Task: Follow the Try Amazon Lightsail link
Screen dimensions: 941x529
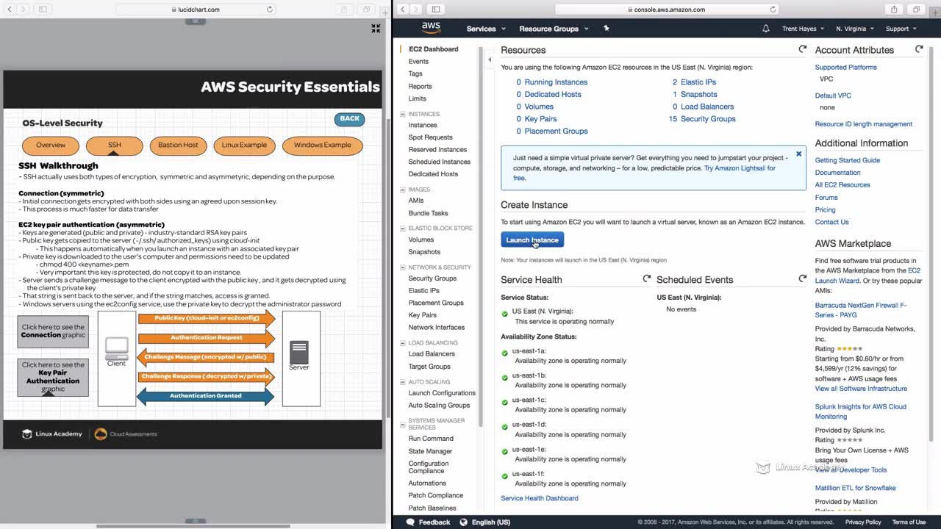Action: click(740, 168)
